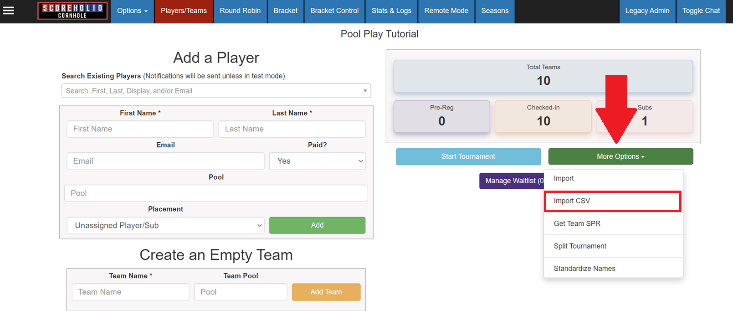Focus the Email text field

[165, 161]
